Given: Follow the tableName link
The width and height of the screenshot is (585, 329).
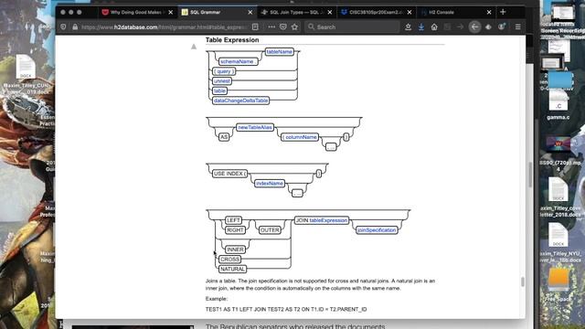Looking at the screenshot, I should pyautogui.click(x=280, y=52).
